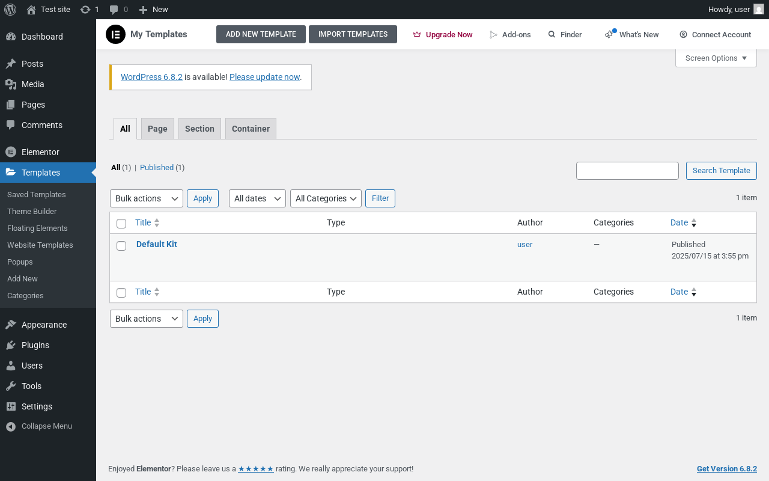Click the Appearance paintbrush icon
The width and height of the screenshot is (769, 481).
pos(11,325)
